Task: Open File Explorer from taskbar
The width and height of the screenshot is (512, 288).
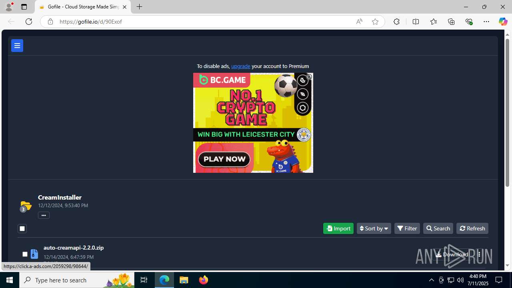Action: tap(184, 280)
